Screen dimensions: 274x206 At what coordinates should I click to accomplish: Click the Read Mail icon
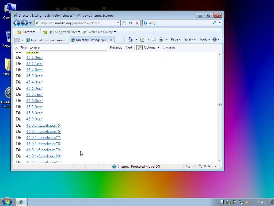click(x=154, y=39)
